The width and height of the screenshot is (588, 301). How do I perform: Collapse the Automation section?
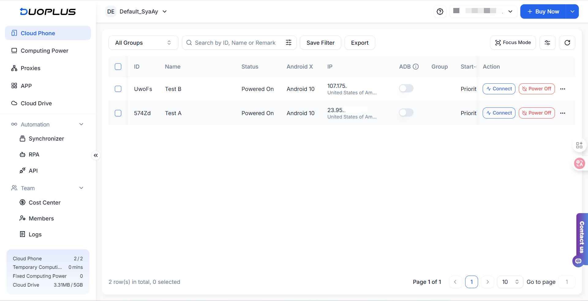click(81, 124)
